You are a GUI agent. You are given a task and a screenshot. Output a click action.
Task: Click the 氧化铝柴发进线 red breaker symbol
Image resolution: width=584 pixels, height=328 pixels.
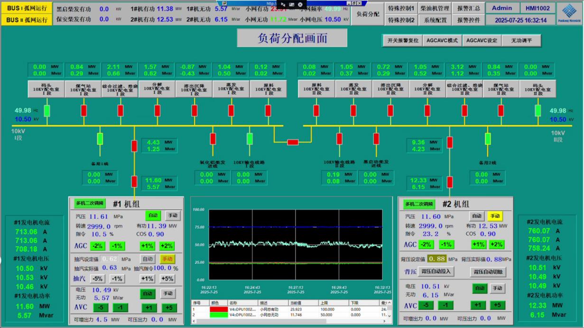tap(213, 139)
